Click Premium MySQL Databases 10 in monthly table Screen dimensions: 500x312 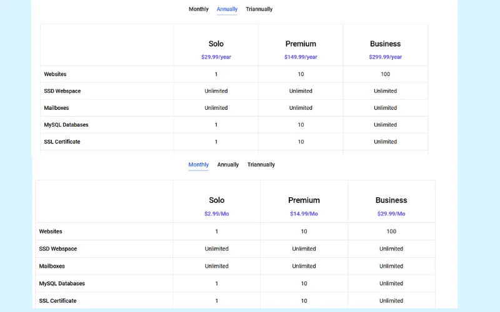[x=304, y=283]
